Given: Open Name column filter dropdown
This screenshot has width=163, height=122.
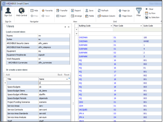Looking at the screenshot, I should (69, 78).
